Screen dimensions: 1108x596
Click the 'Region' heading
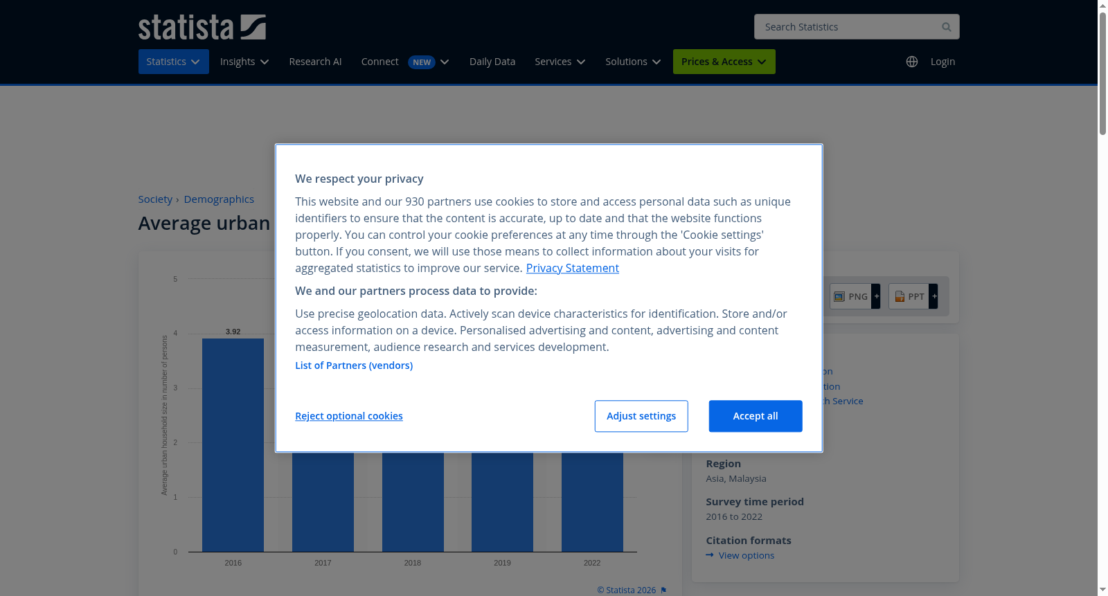coord(724,464)
